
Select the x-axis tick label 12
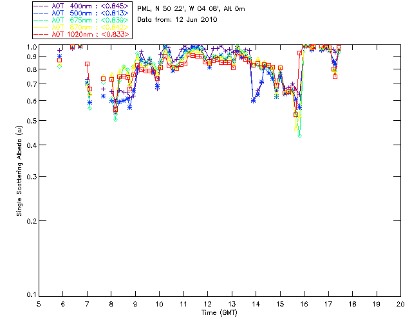point(207,303)
